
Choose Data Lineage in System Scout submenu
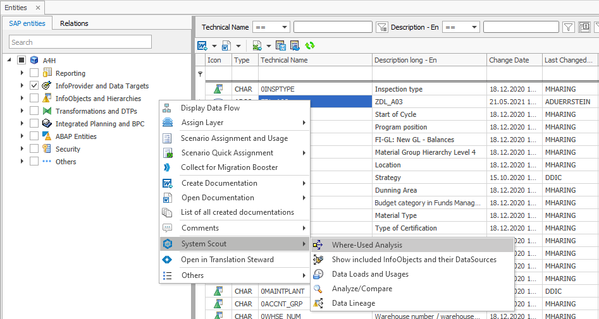point(353,303)
